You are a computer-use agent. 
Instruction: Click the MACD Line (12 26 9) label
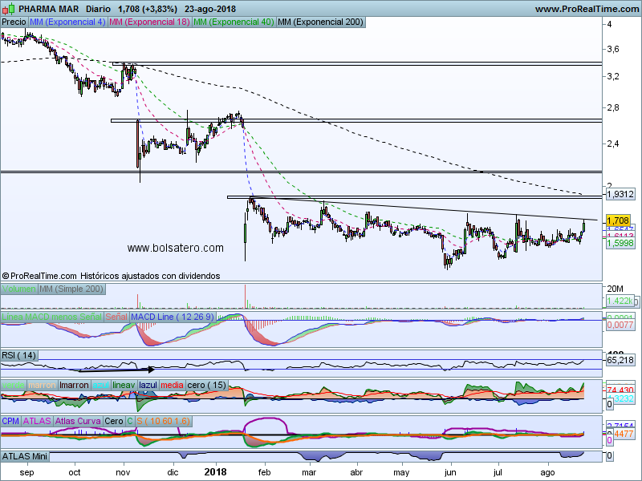click(171, 318)
